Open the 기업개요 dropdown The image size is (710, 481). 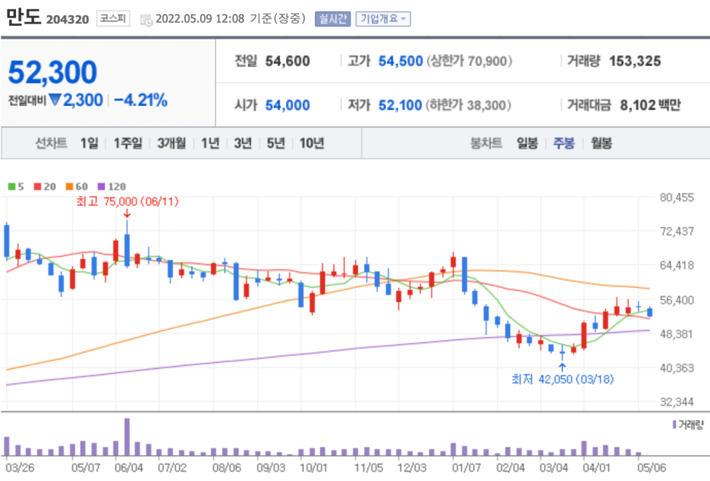(383, 19)
